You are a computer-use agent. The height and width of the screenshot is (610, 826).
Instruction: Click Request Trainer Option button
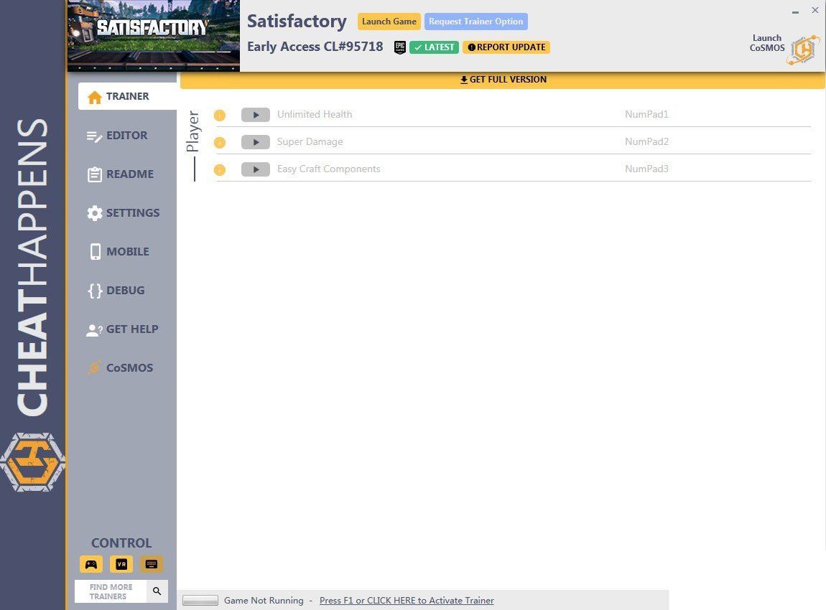[475, 22]
